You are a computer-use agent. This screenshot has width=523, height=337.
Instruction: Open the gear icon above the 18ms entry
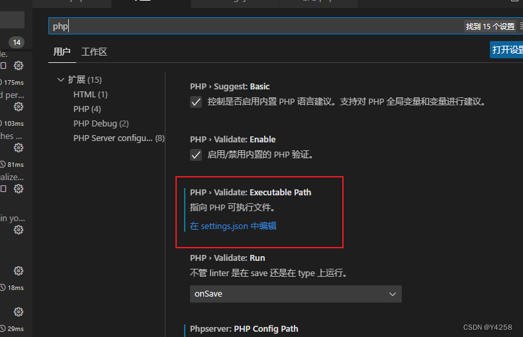point(19,271)
